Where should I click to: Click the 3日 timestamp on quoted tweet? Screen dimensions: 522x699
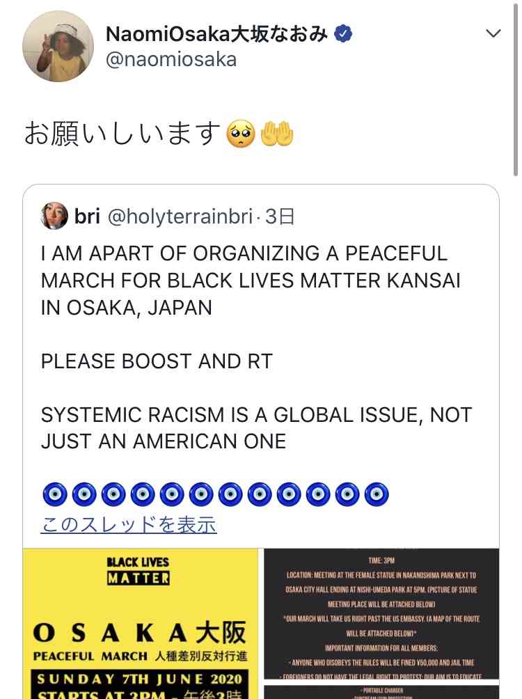[x=280, y=217]
